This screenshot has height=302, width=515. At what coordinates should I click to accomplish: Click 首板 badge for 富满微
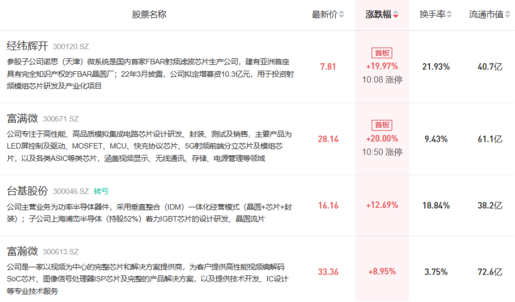[x=382, y=125]
